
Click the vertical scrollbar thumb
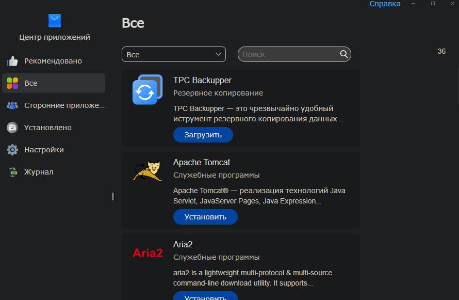(458, 86)
